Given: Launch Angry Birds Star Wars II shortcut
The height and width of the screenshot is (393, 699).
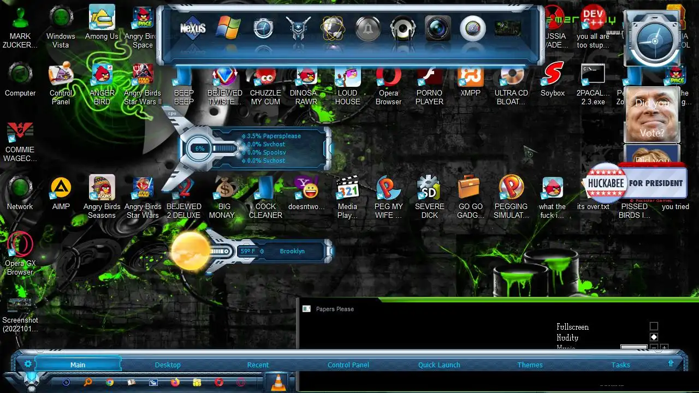Looking at the screenshot, I should [x=143, y=84].
